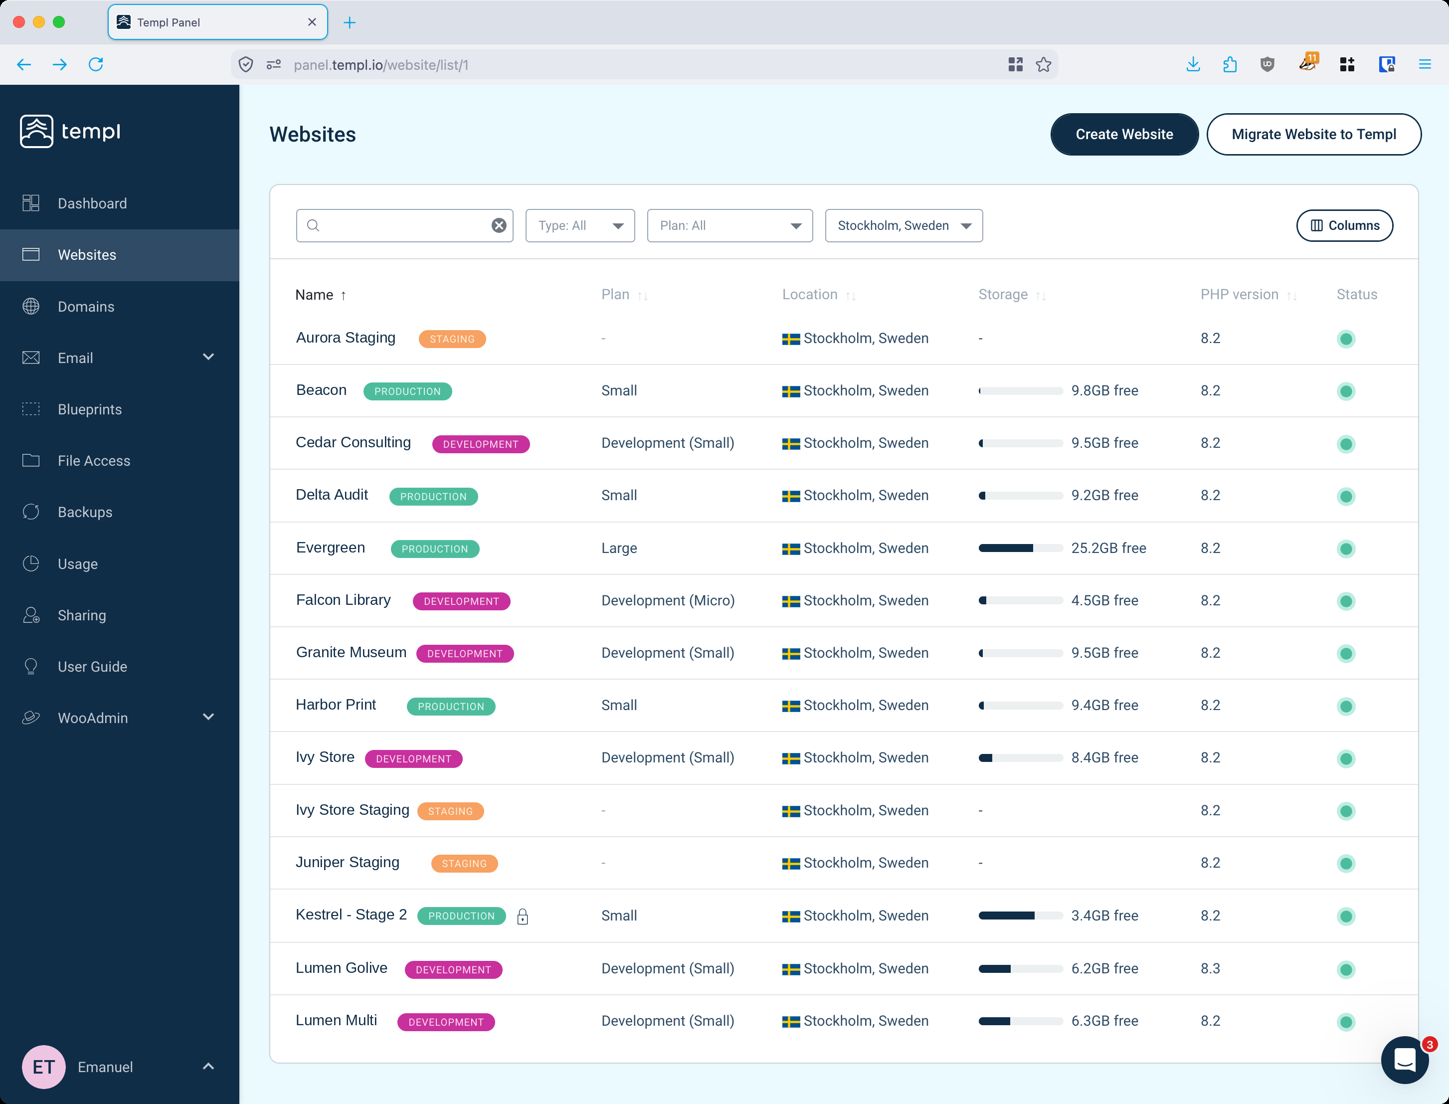The height and width of the screenshot is (1104, 1449).
Task: Open File Access page
Action: coord(94,461)
